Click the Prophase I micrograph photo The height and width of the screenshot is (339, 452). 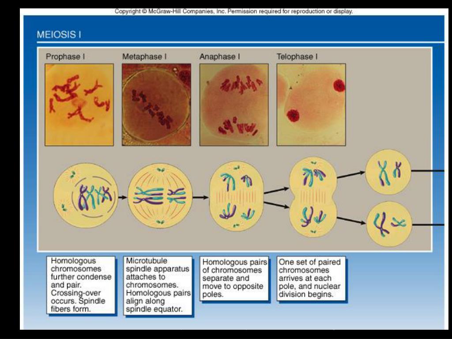79,105
